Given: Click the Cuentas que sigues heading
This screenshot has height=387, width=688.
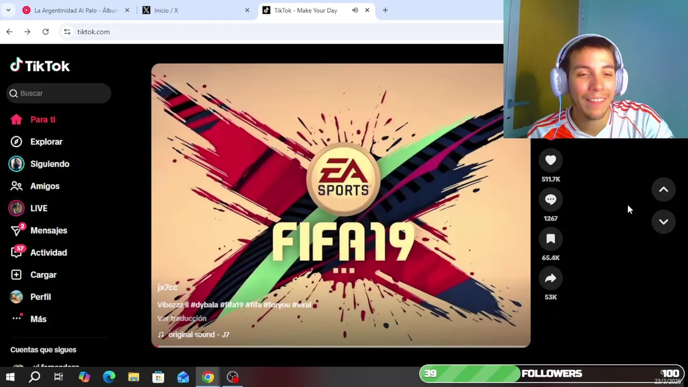Looking at the screenshot, I should (x=43, y=349).
